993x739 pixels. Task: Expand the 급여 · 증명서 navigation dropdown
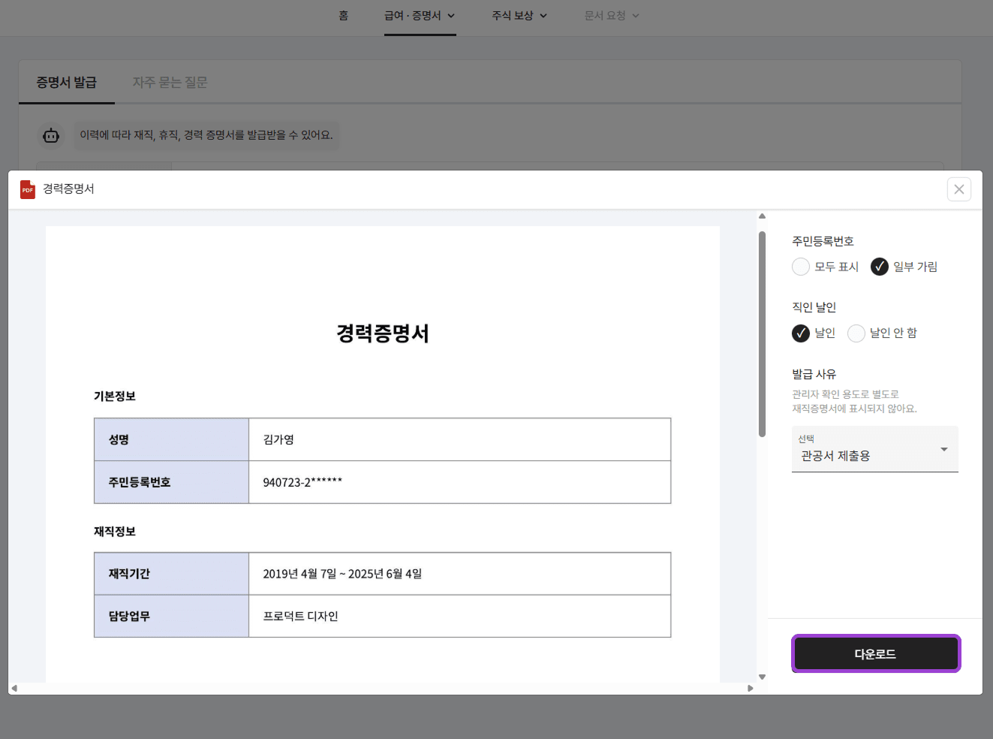420,16
